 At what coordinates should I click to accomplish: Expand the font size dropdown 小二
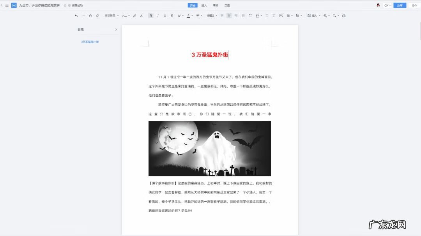coord(125,16)
